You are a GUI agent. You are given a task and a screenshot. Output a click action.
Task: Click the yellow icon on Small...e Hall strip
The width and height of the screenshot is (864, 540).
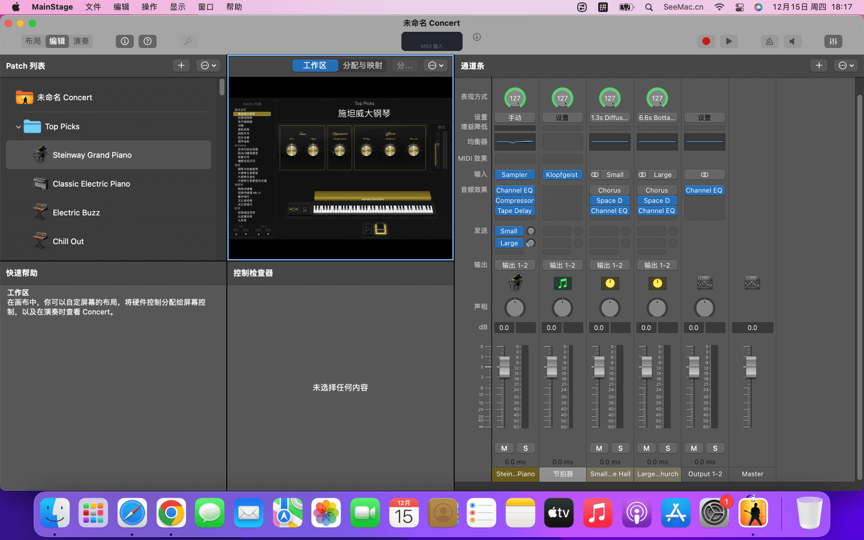point(610,283)
